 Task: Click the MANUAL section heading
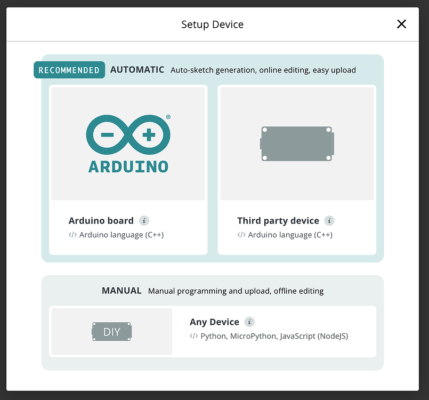121,291
